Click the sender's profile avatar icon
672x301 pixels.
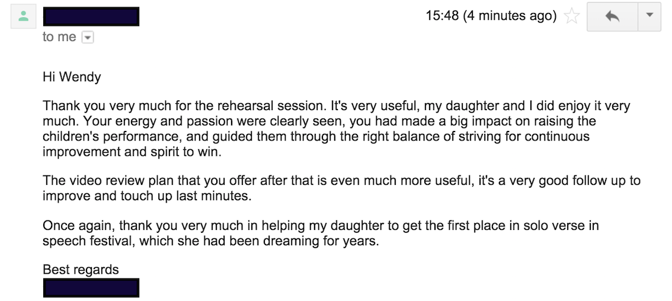(24, 17)
